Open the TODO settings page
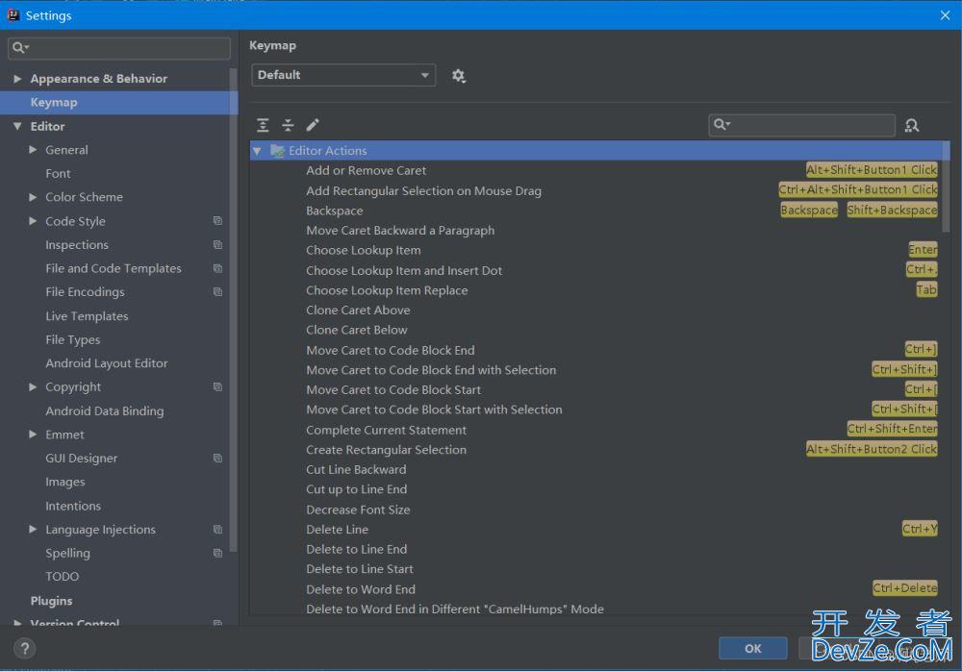Viewport: 962px width, 671px height. tap(62, 577)
